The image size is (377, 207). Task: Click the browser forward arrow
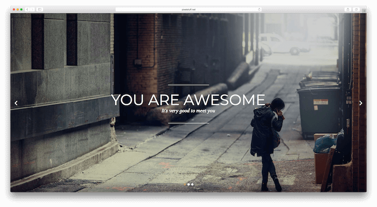(x=32, y=9)
